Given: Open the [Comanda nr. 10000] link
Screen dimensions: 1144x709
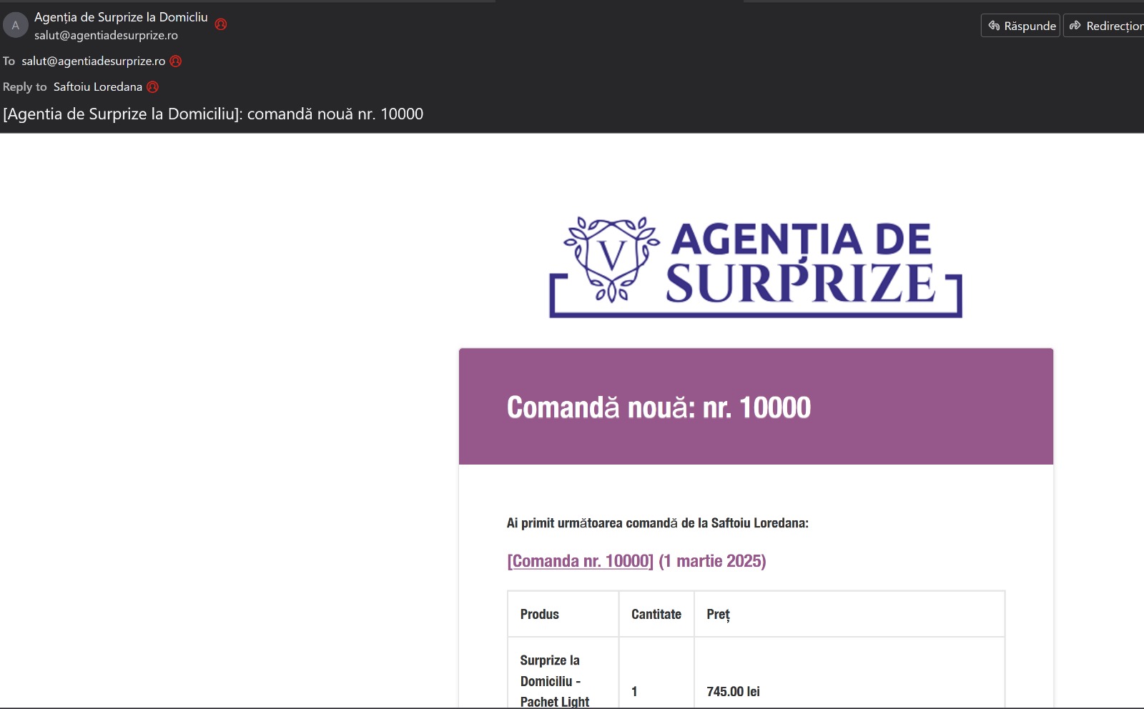Looking at the screenshot, I should point(581,561).
